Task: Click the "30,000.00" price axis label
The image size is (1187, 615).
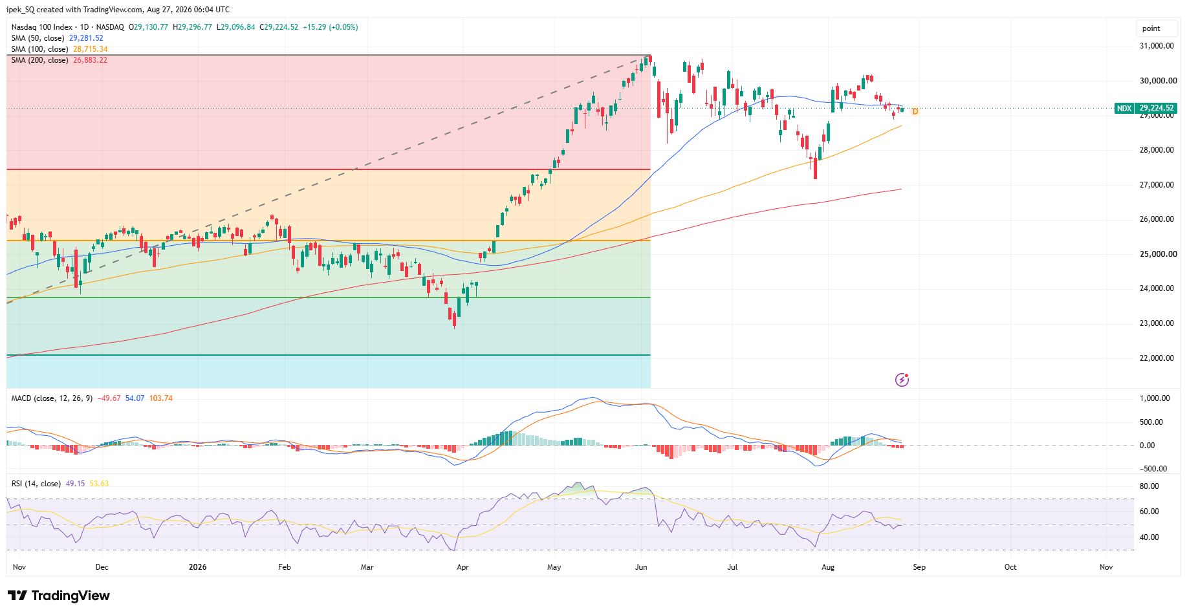Action: (x=1157, y=81)
